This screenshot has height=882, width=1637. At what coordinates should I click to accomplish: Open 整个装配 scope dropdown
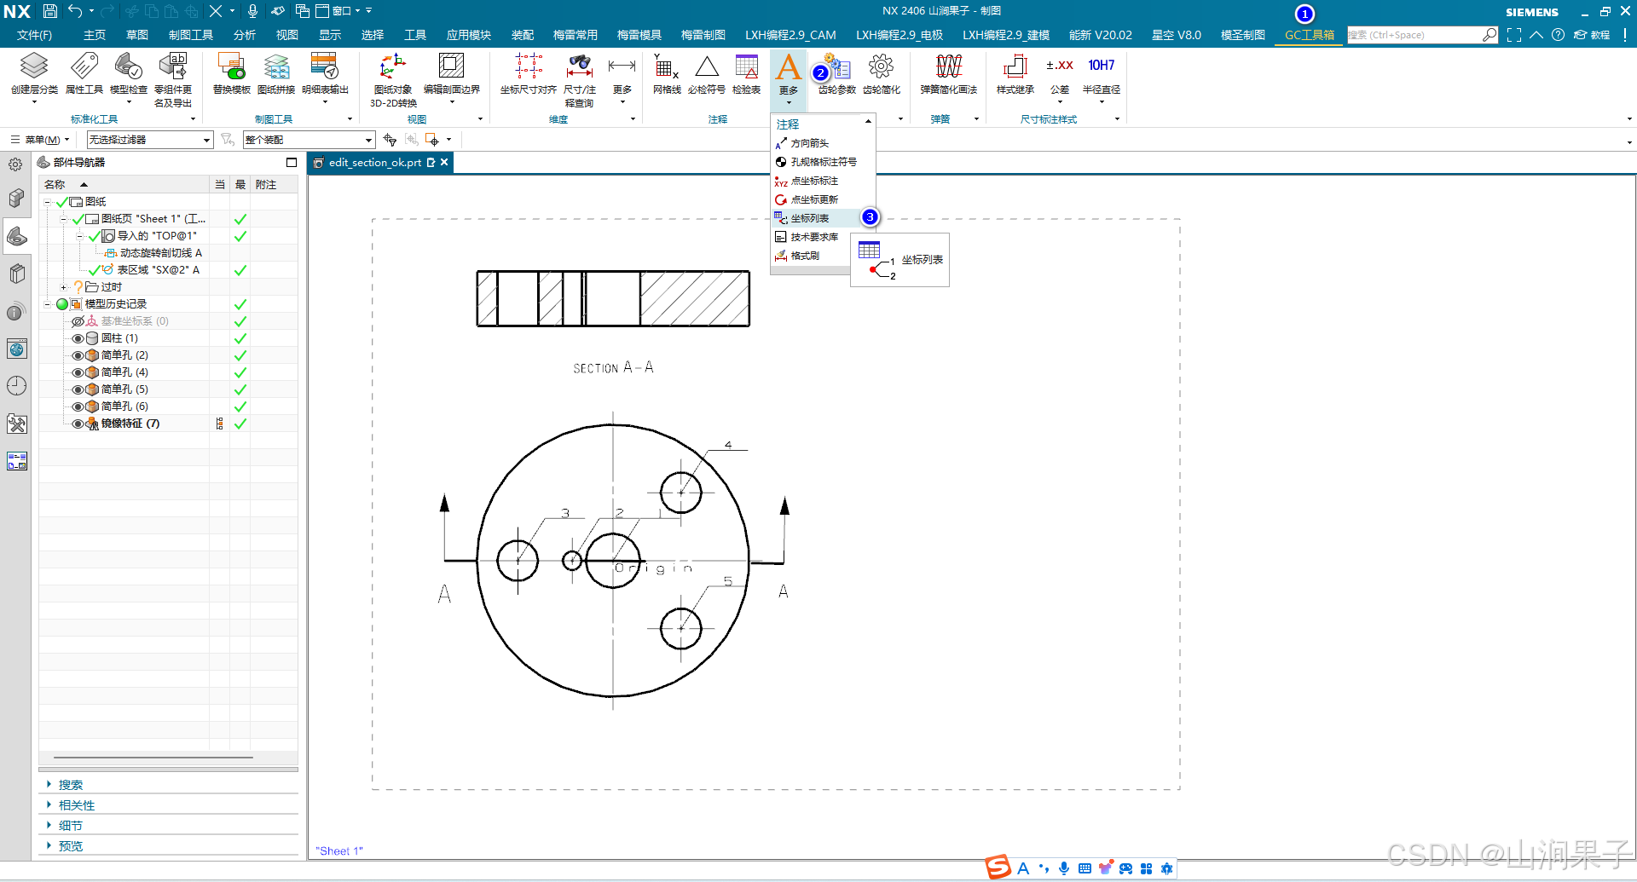coord(309,140)
